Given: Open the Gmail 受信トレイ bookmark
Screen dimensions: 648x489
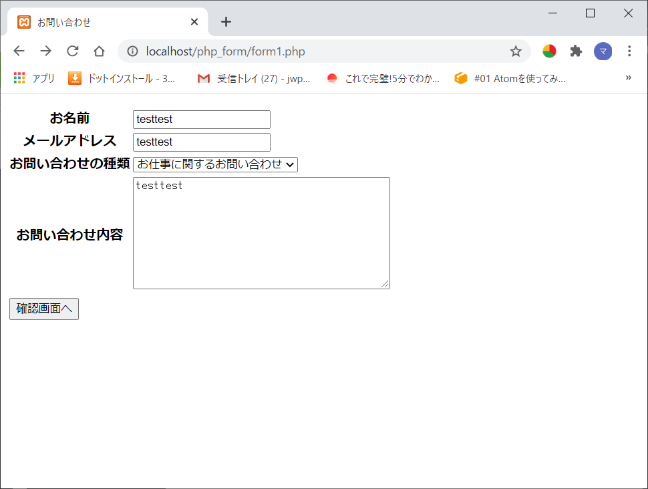Looking at the screenshot, I should coord(254,78).
